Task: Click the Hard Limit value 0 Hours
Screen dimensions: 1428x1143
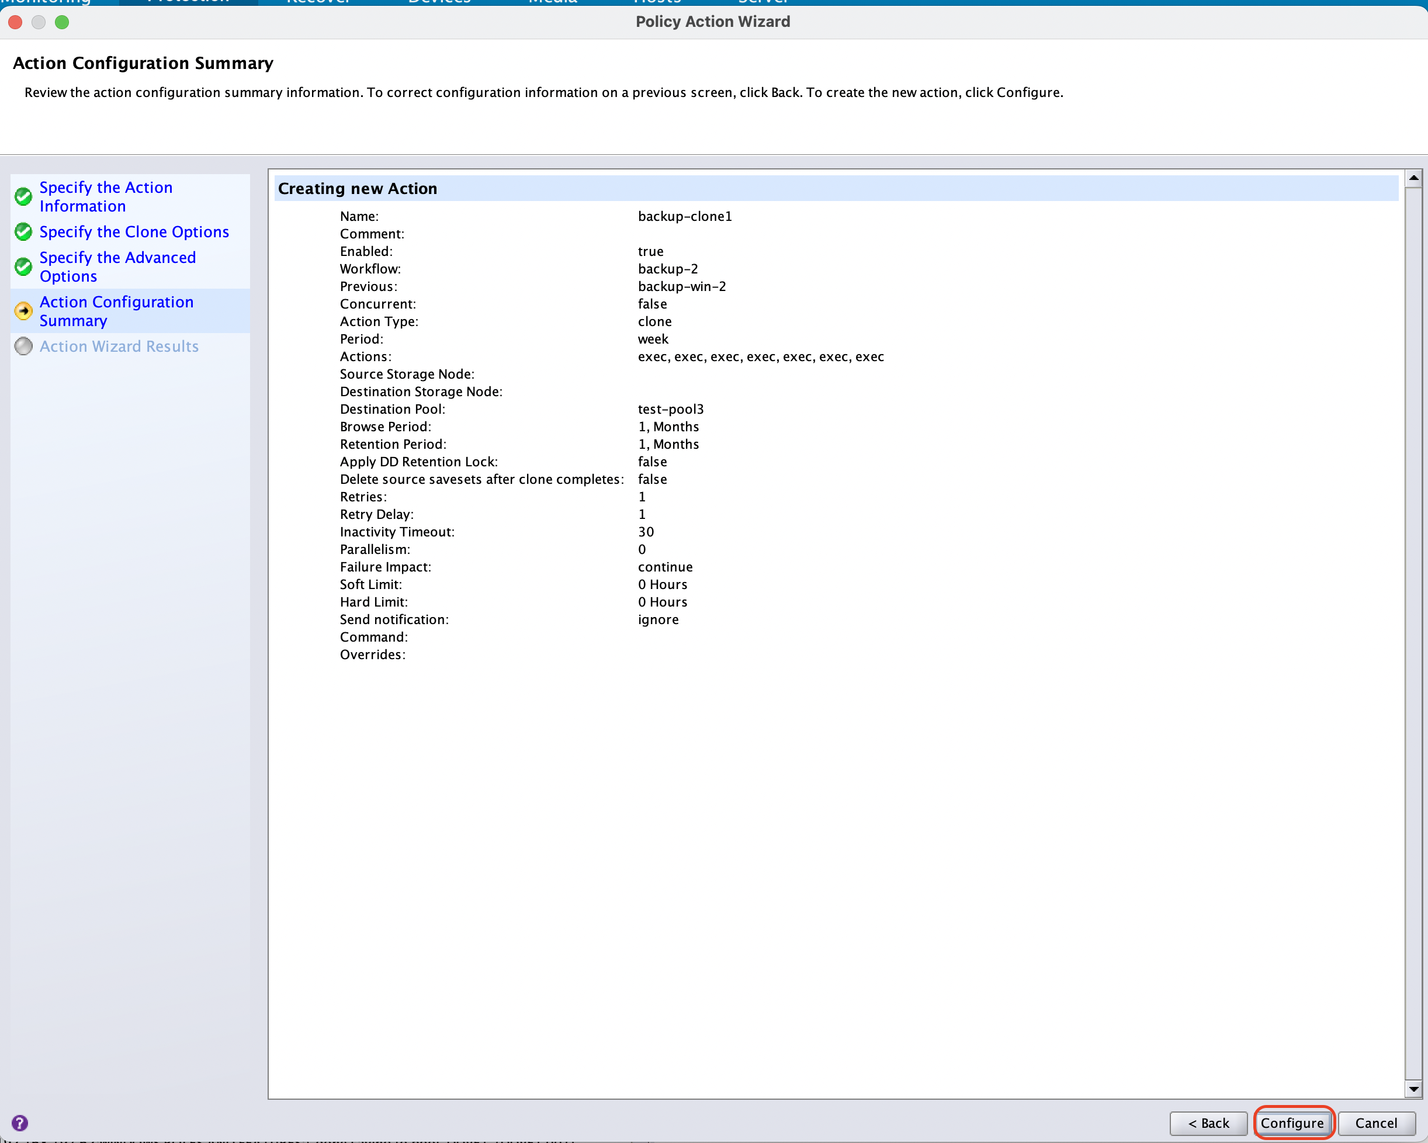Action: [x=663, y=602]
